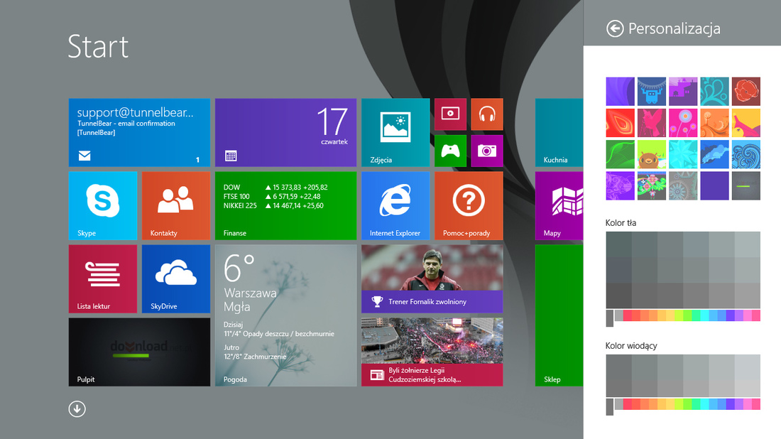Select the yellow and pink bird background pattern
Image resolution: width=781 pixels, height=439 pixels.
746,123
